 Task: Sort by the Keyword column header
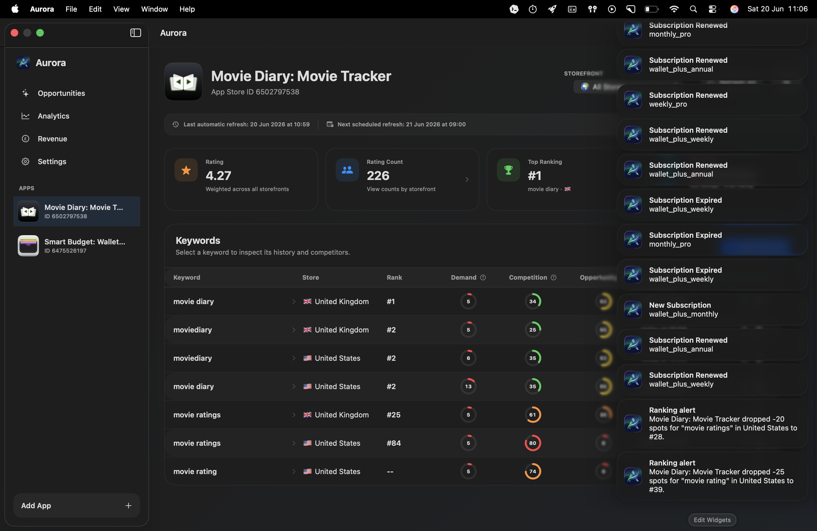click(x=187, y=277)
